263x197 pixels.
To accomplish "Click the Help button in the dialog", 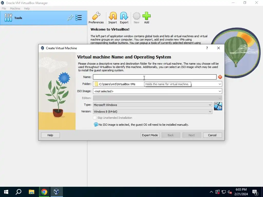I will click(x=50, y=135).
